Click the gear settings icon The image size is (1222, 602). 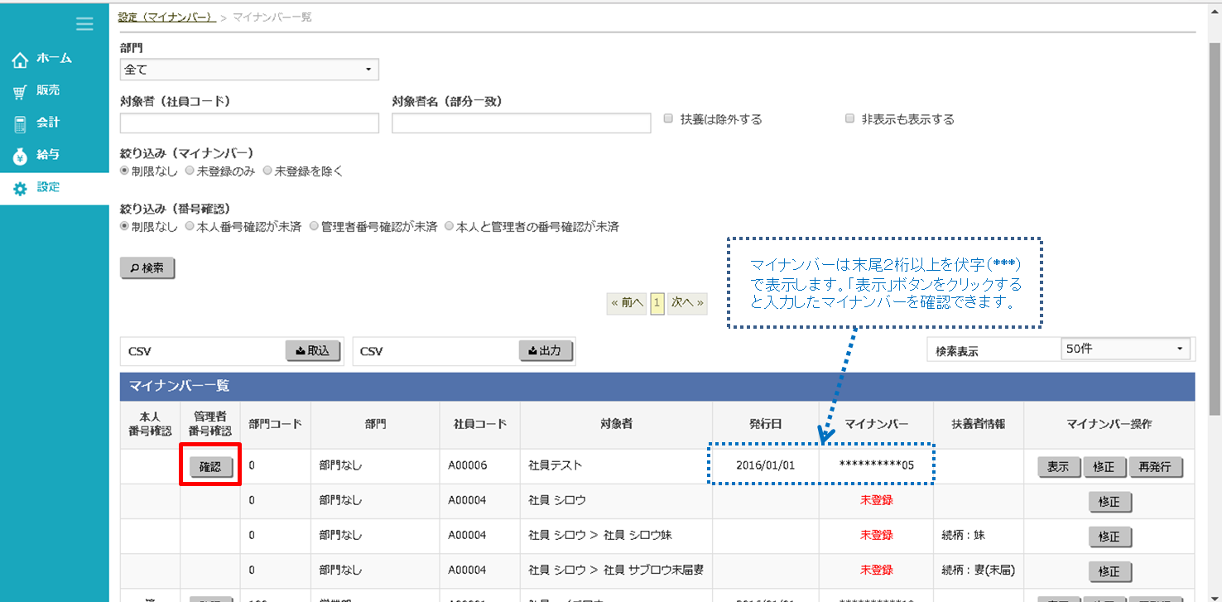[x=20, y=188]
